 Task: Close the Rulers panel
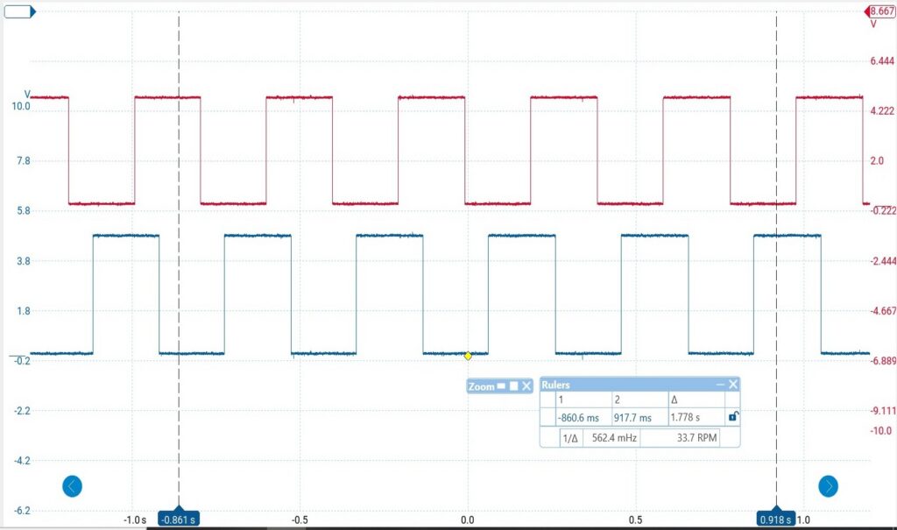click(733, 385)
